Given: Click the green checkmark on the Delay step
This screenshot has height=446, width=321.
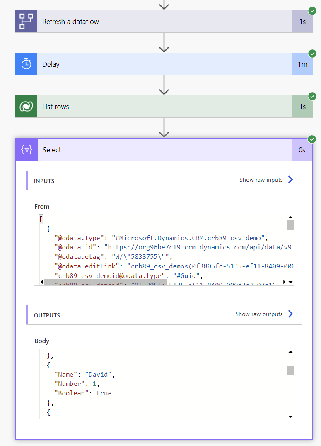Looking at the screenshot, I should pyautogui.click(x=312, y=54).
